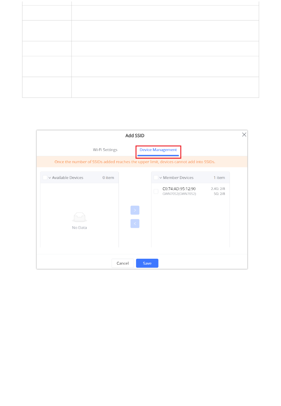Click the 5G: 2/8 value
The height and width of the screenshot is (406, 281).
click(x=219, y=194)
